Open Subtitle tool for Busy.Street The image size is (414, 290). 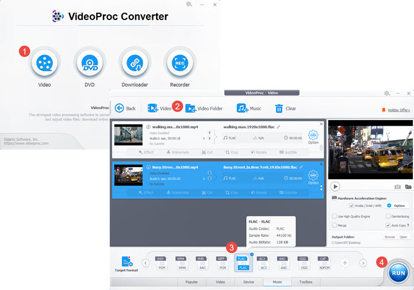tap(288, 193)
